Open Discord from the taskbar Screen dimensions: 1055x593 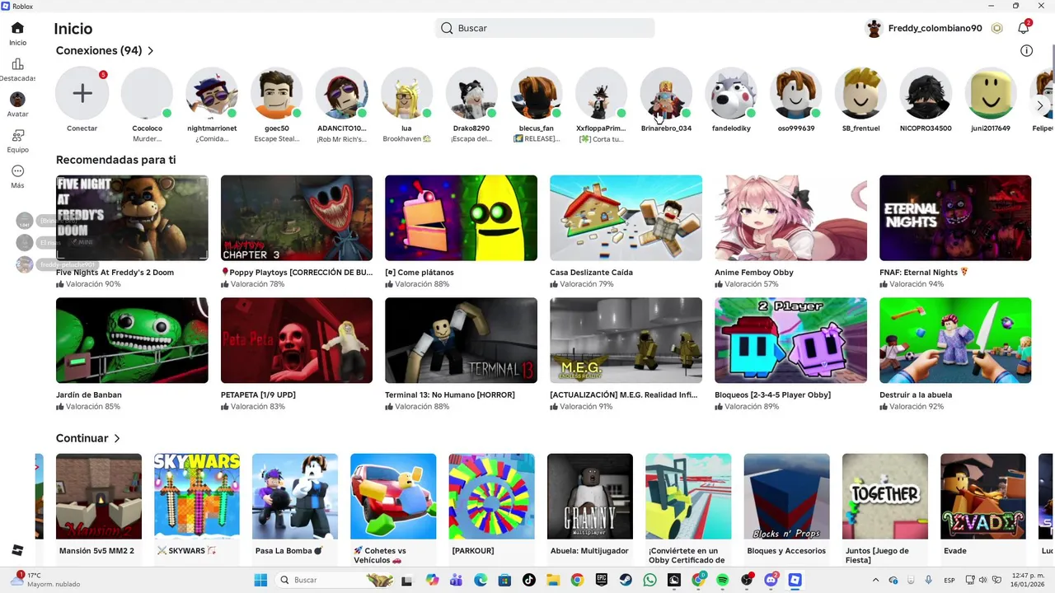tap(771, 580)
